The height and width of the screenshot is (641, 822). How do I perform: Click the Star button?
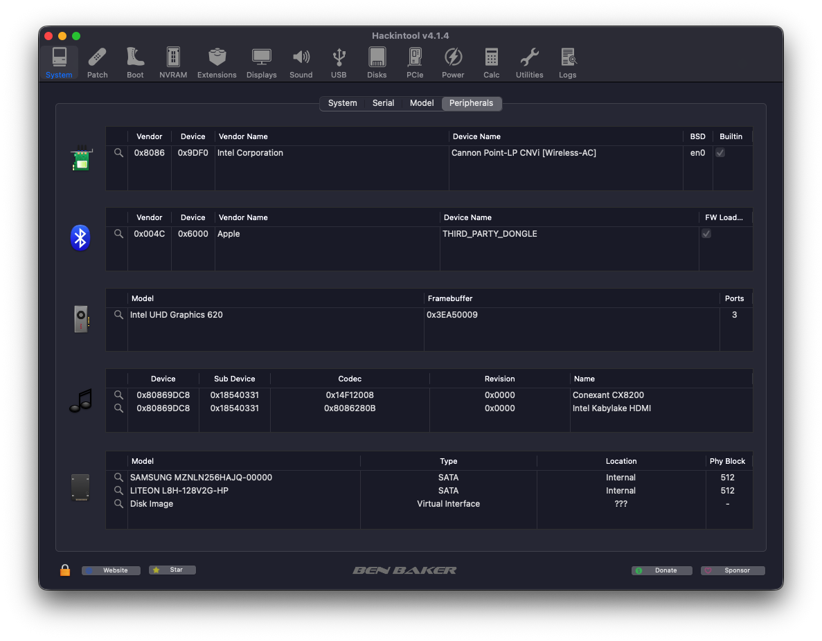pos(172,570)
